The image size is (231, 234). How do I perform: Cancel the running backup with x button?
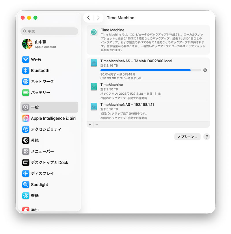tap(205, 70)
